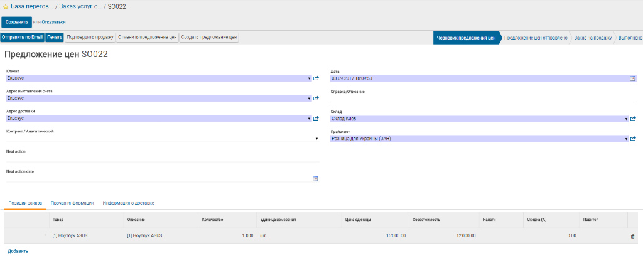
Task: Expand the Клиент dropdown
Action: point(308,78)
